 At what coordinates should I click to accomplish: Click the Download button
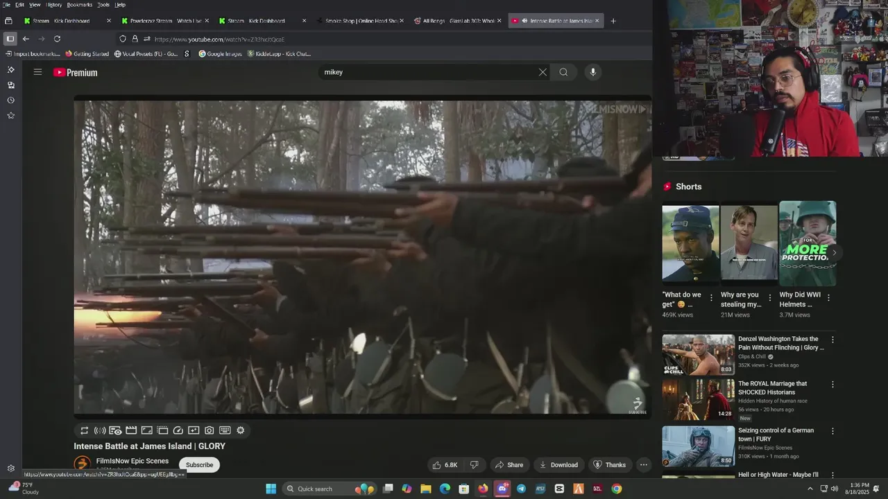[559, 465]
